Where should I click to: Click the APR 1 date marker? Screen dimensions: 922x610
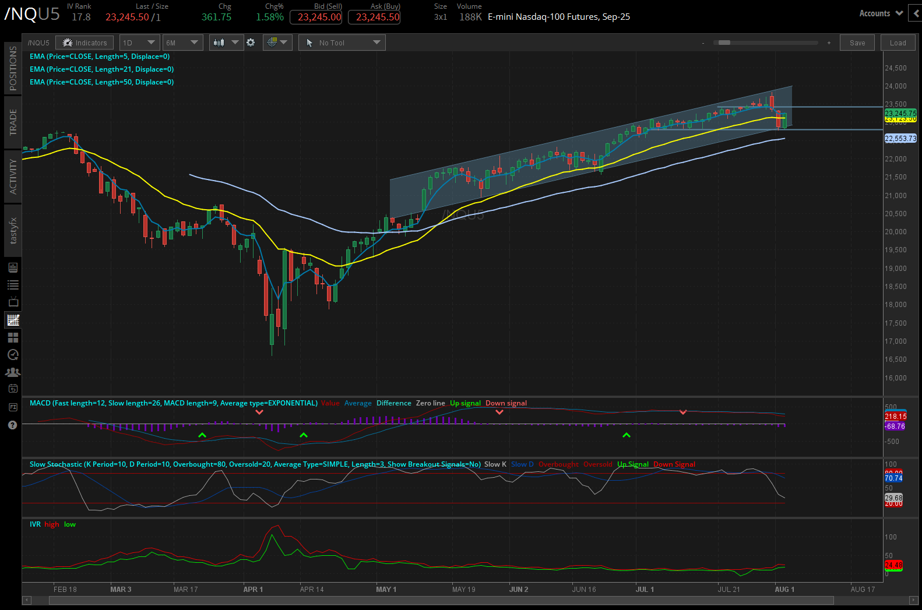coord(253,590)
